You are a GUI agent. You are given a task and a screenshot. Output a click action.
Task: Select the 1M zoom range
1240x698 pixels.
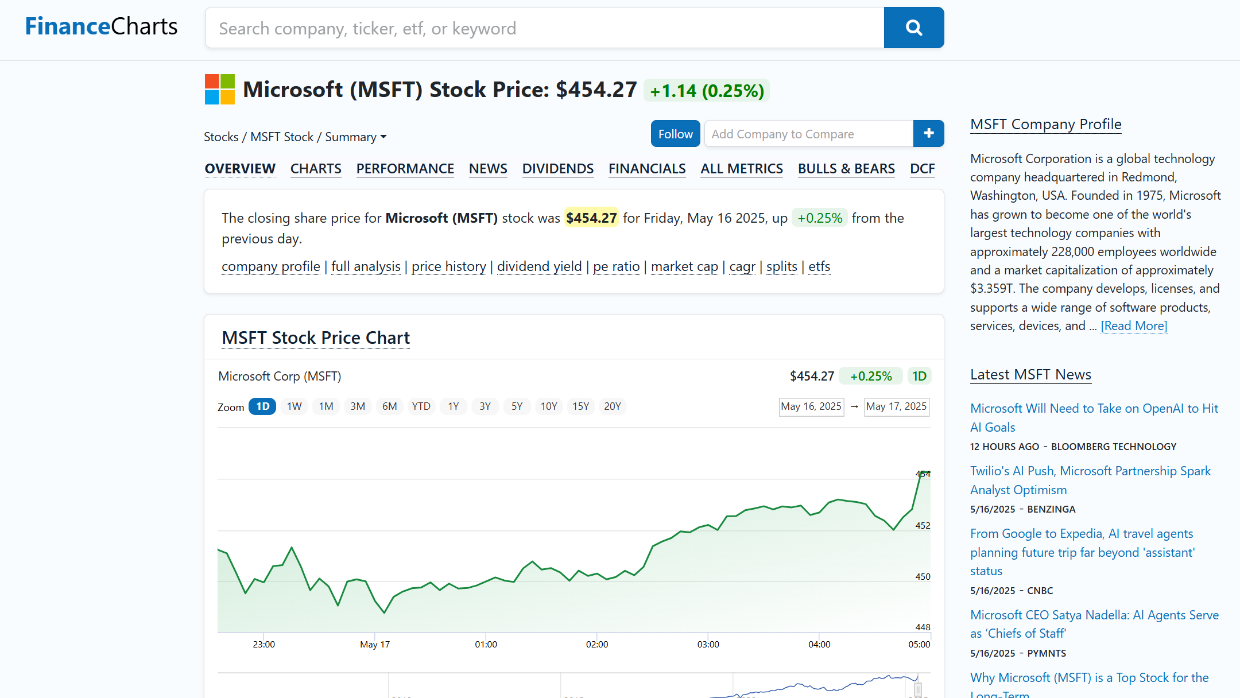(x=326, y=406)
